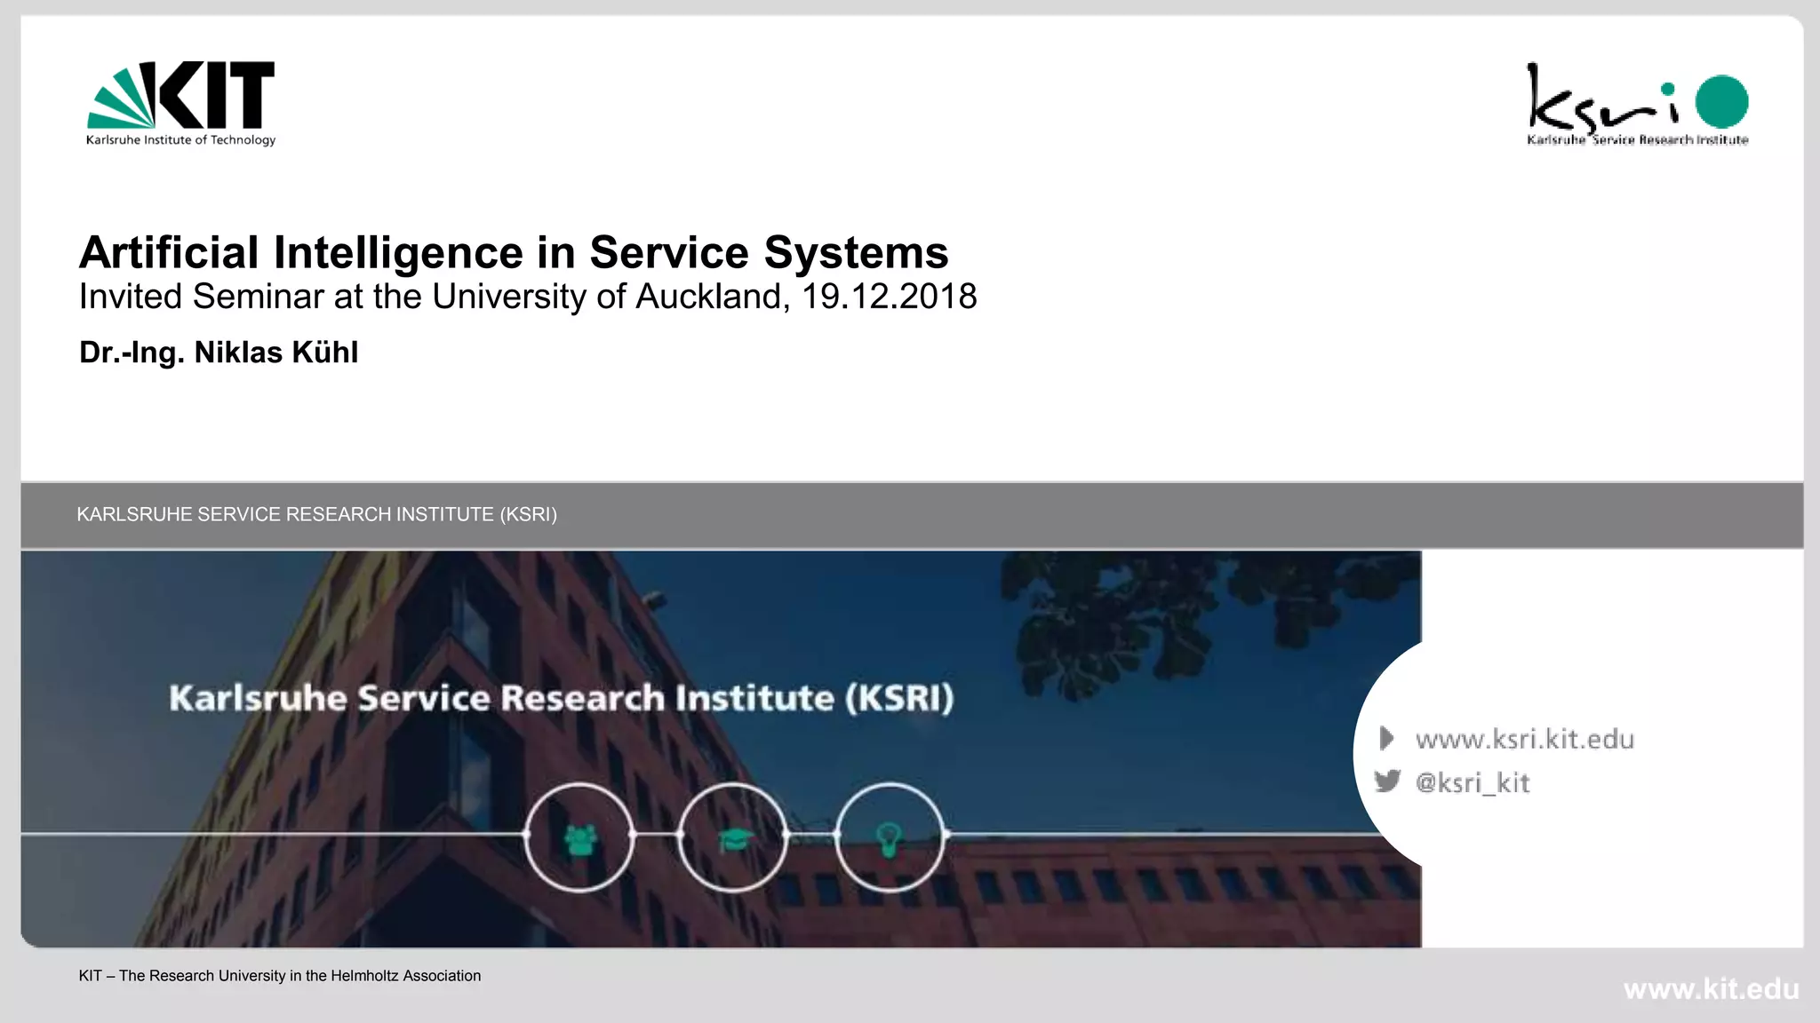Click the Karlsruhe Service Research Institute banner text
1820x1023 pixels.
[x=561, y=698]
